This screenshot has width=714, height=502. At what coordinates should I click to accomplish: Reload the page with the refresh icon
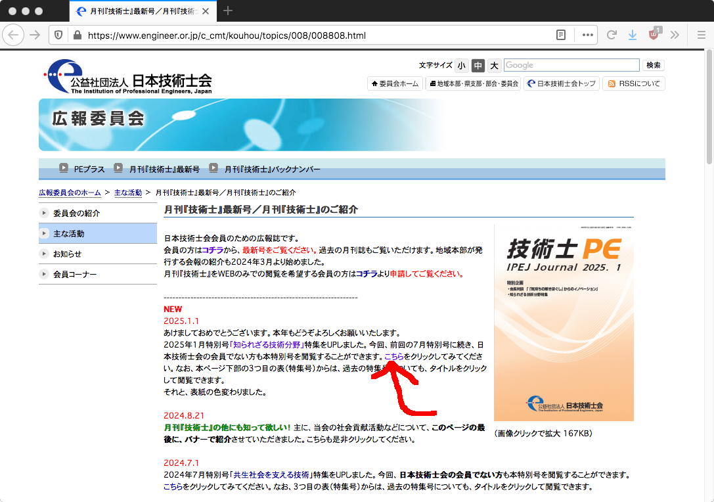click(612, 35)
